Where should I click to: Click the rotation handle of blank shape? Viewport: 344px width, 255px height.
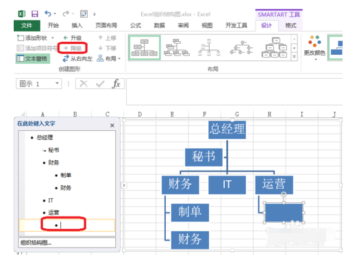[284, 195]
